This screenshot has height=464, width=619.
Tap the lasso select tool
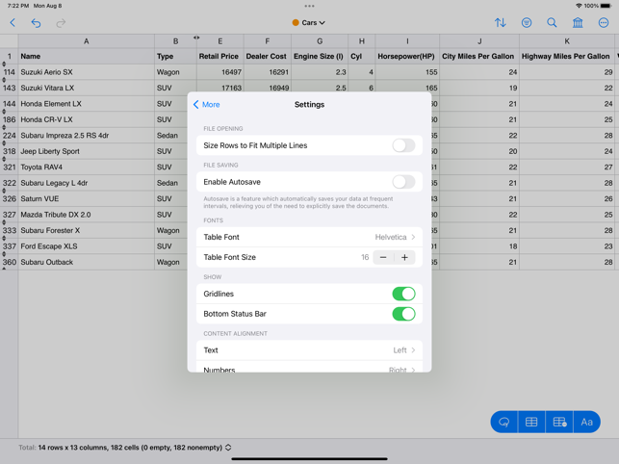tap(504, 422)
